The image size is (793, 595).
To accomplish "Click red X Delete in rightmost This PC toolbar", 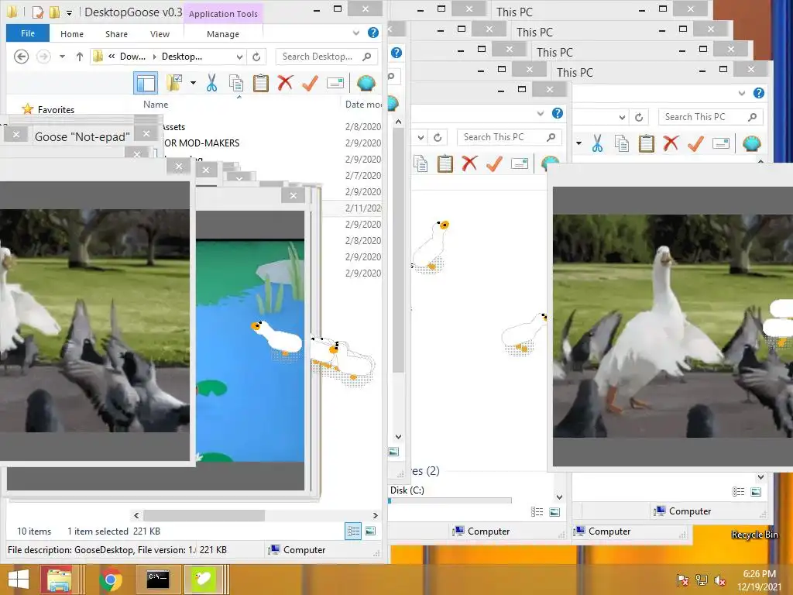I will click(x=671, y=143).
